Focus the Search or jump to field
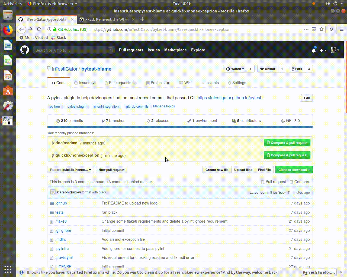The height and width of the screenshot is (277, 347). pyautogui.click(x=74, y=50)
